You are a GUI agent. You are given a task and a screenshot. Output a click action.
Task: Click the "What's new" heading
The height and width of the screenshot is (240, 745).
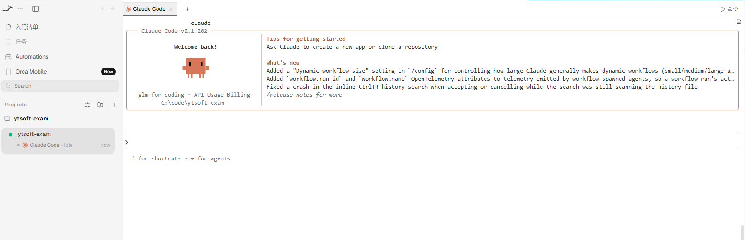[x=283, y=63]
